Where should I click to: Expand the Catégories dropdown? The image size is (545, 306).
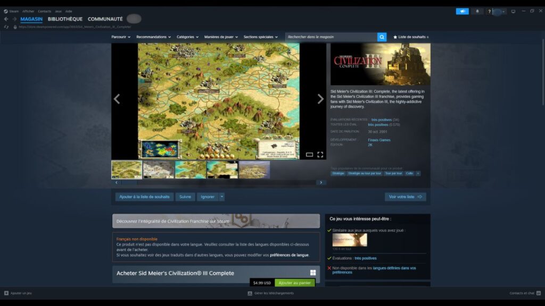(x=187, y=37)
